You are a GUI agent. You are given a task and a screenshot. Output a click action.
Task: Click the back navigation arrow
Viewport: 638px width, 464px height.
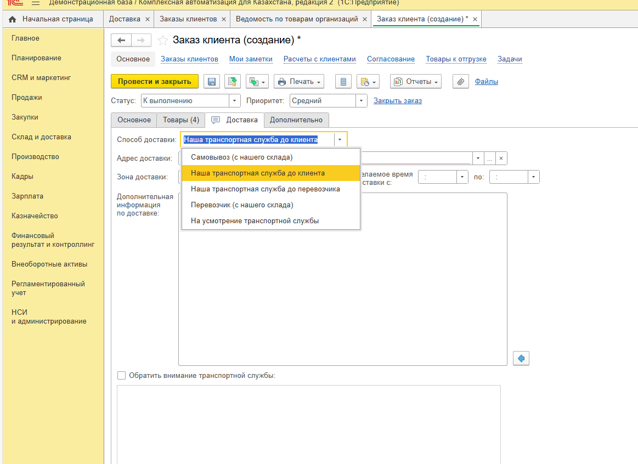point(121,40)
